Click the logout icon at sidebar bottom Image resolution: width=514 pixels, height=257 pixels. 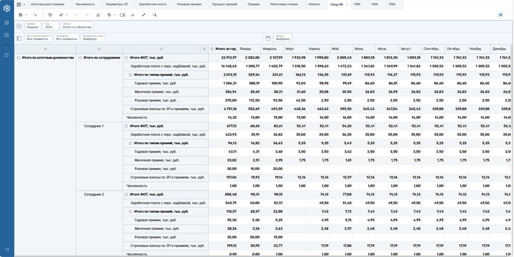pos(6,249)
